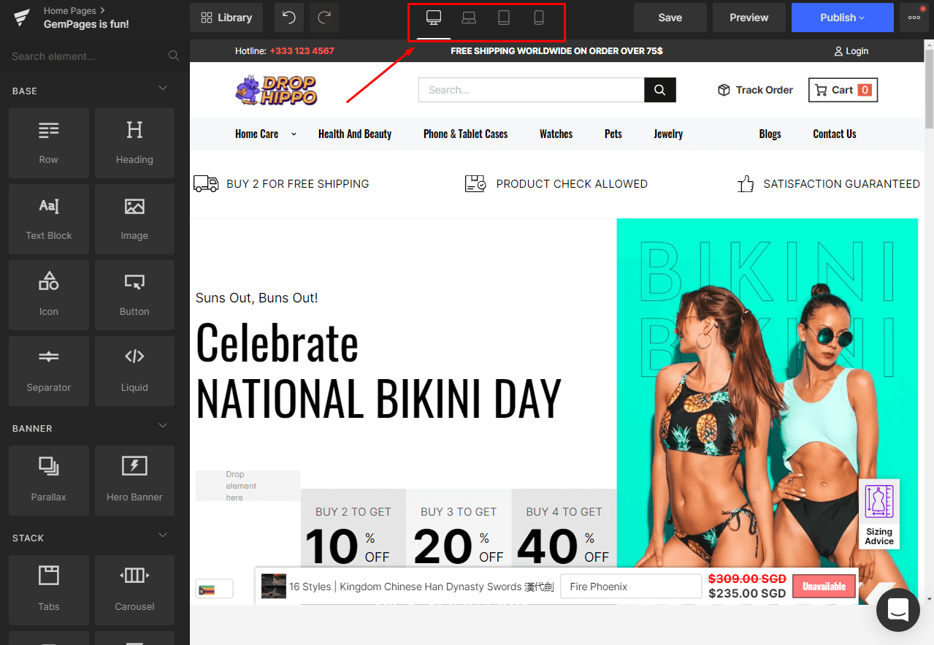The height and width of the screenshot is (645, 934).
Task: Select the Text Block element
Action: pyautogui.click(x=49, y=219)
